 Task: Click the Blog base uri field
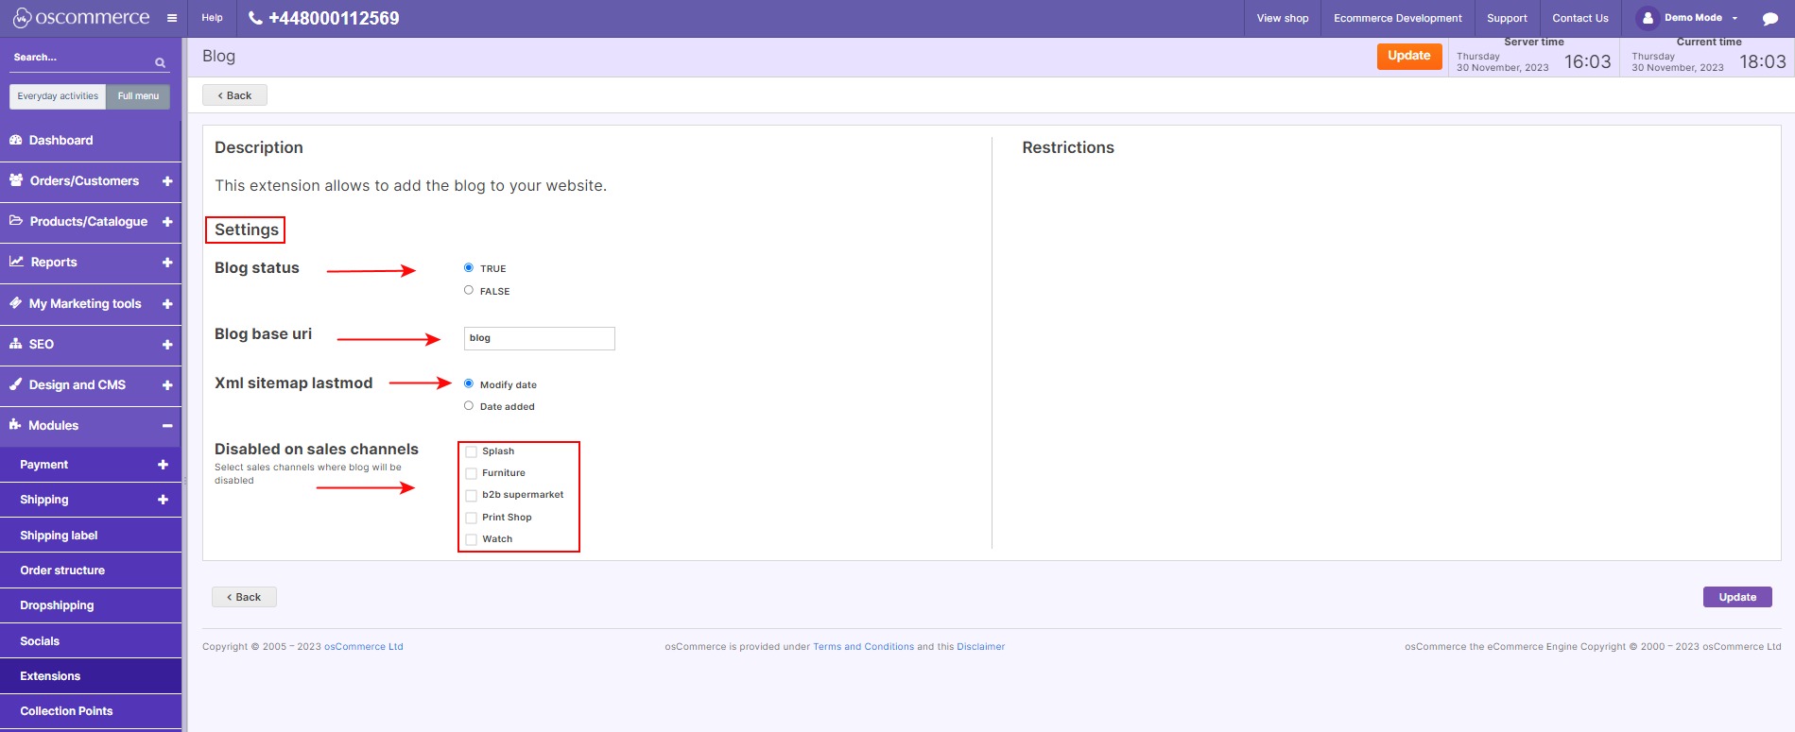pos(540,338)
